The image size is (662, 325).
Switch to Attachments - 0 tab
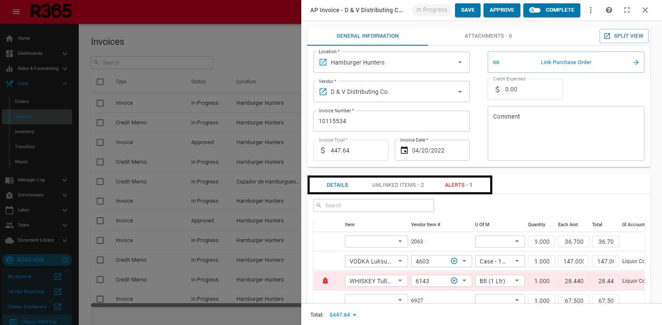coord(488,36)
